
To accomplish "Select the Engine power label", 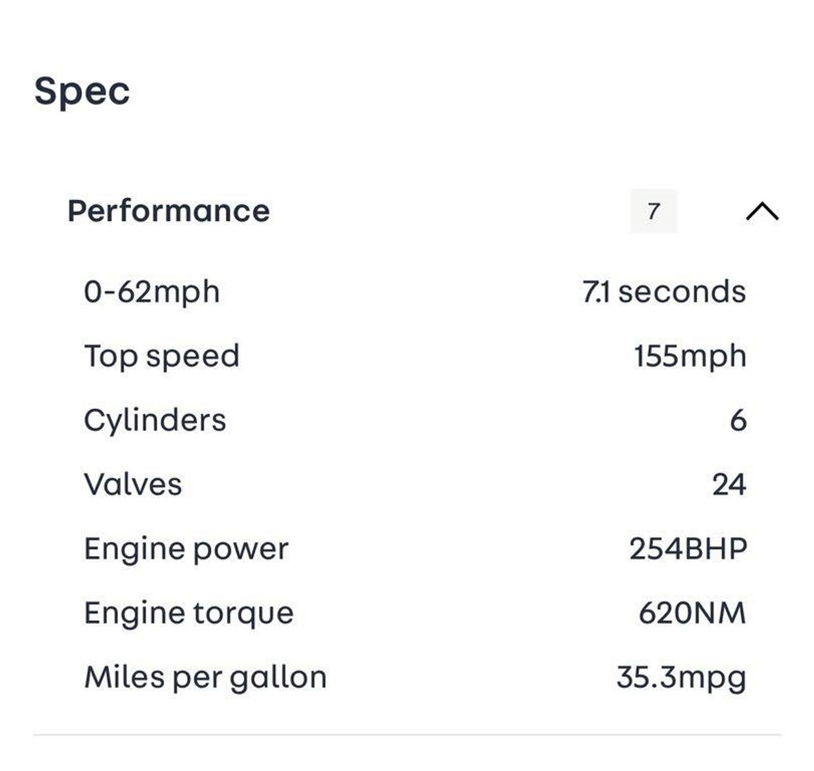I will [x=186, y=549].
